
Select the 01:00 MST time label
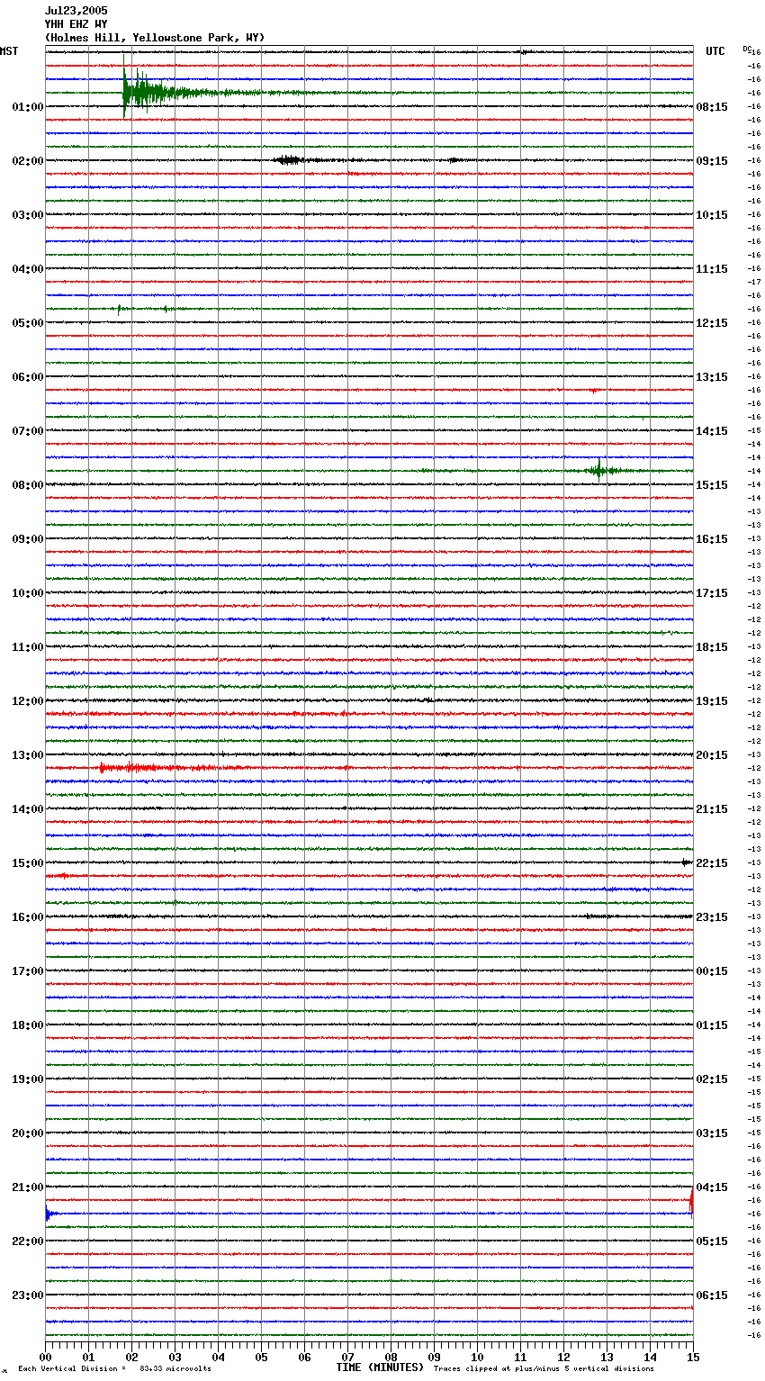pos(28,107)
